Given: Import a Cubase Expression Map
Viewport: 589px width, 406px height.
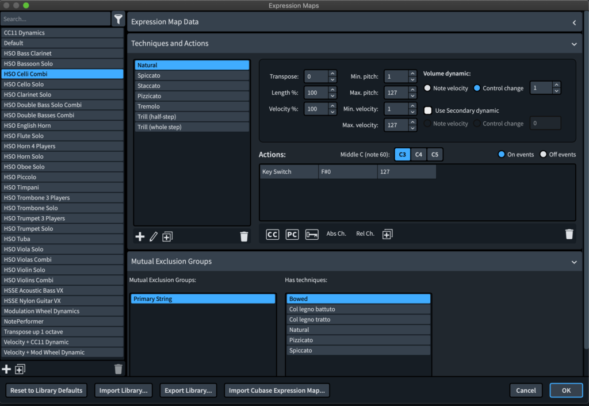Looking at the screenshot, I should (277, 390).
